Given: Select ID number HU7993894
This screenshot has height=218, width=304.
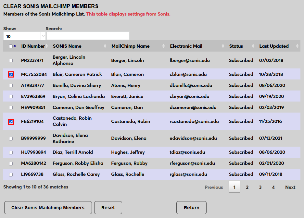Looking at the screenshot, I should point(33,152).
